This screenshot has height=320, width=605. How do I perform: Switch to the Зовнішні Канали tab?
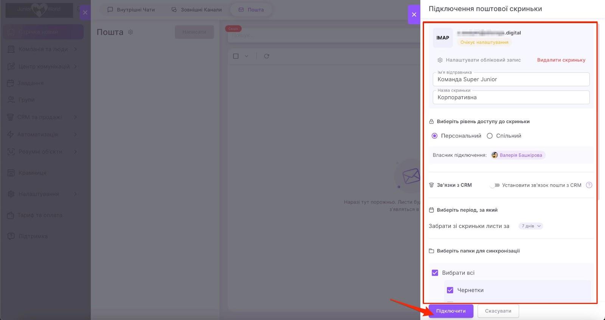(197, 10)
